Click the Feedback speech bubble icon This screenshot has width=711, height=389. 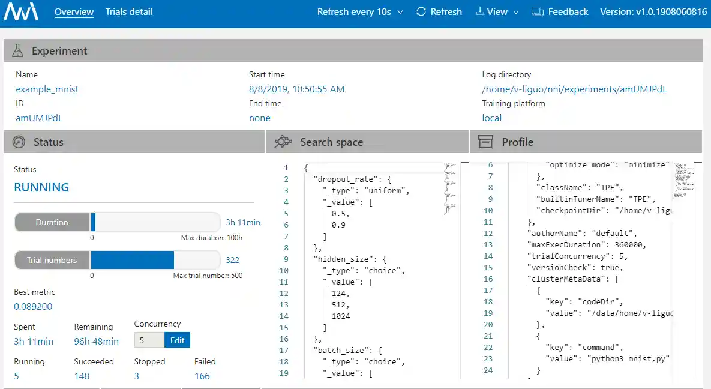537,12
